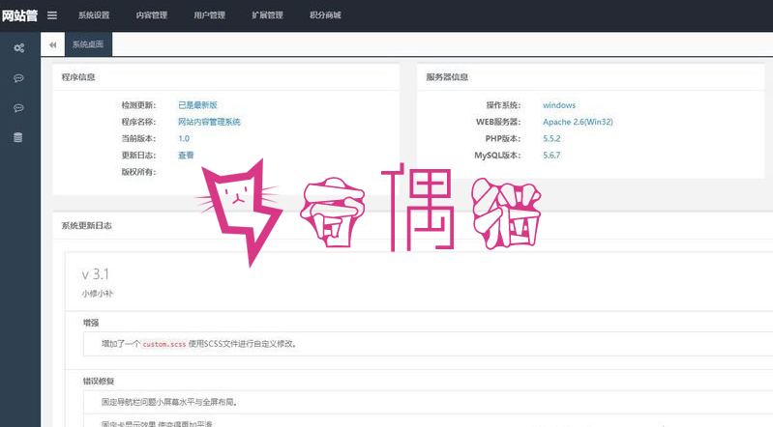This screenshot has height=427, width=773.
Task: Toggle the hamburger menu icon
Action: (x=52, y=15)
